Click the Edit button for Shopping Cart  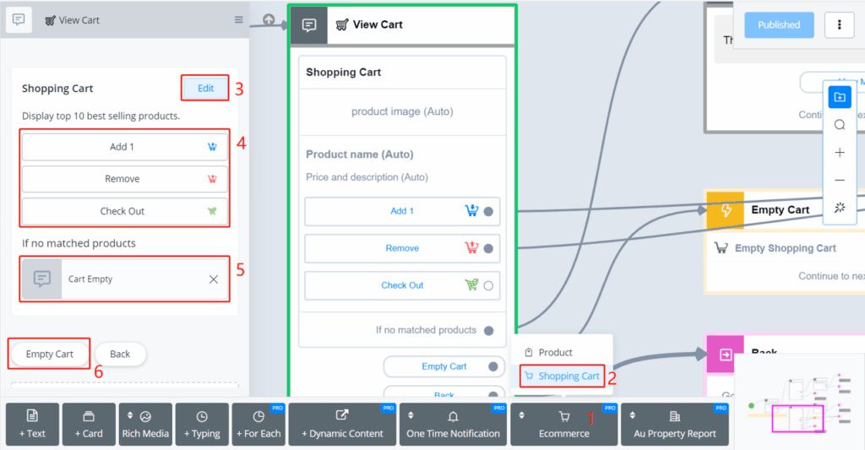205,89
